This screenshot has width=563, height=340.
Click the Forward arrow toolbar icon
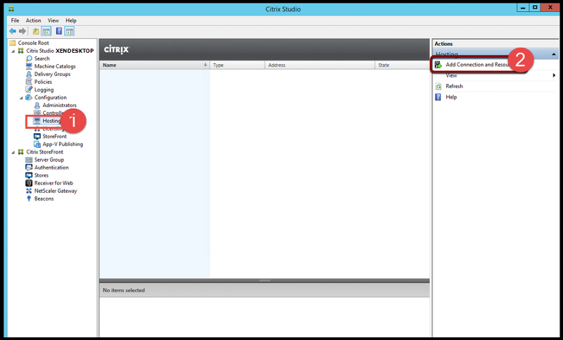pyautogui.click(x=23, y=31)
